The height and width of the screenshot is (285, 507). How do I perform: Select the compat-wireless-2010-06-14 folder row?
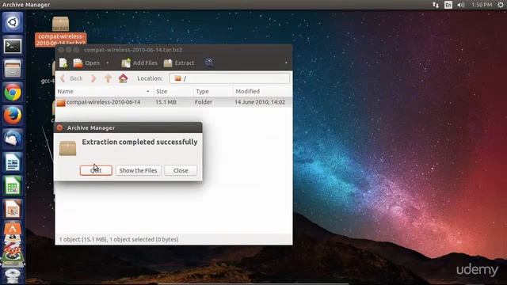pos(173,102)
